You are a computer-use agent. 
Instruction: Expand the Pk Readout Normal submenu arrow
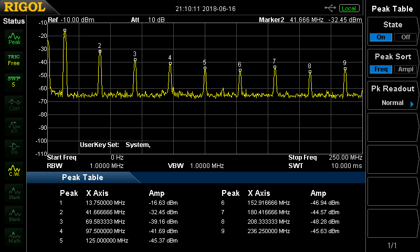click(x=412, y=103)
